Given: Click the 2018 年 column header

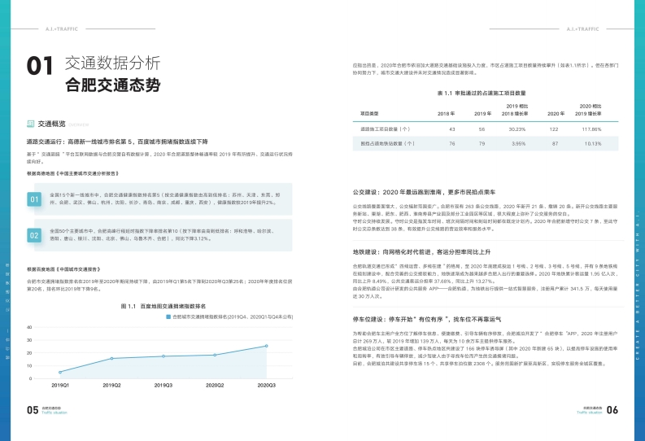Looking at the screenshot, I should point(446,114).
